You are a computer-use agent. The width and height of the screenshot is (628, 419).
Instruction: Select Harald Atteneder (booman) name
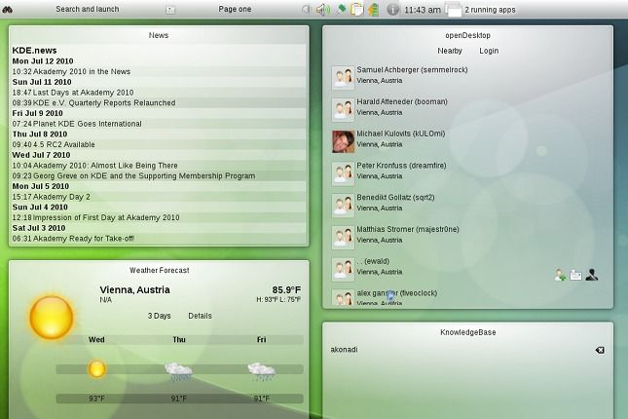[x=402, y=101]
